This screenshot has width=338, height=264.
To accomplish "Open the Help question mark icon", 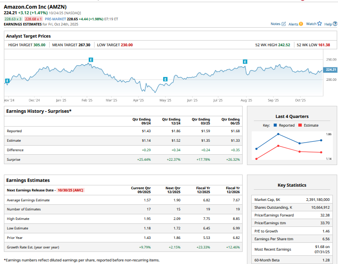I will 335,24.
